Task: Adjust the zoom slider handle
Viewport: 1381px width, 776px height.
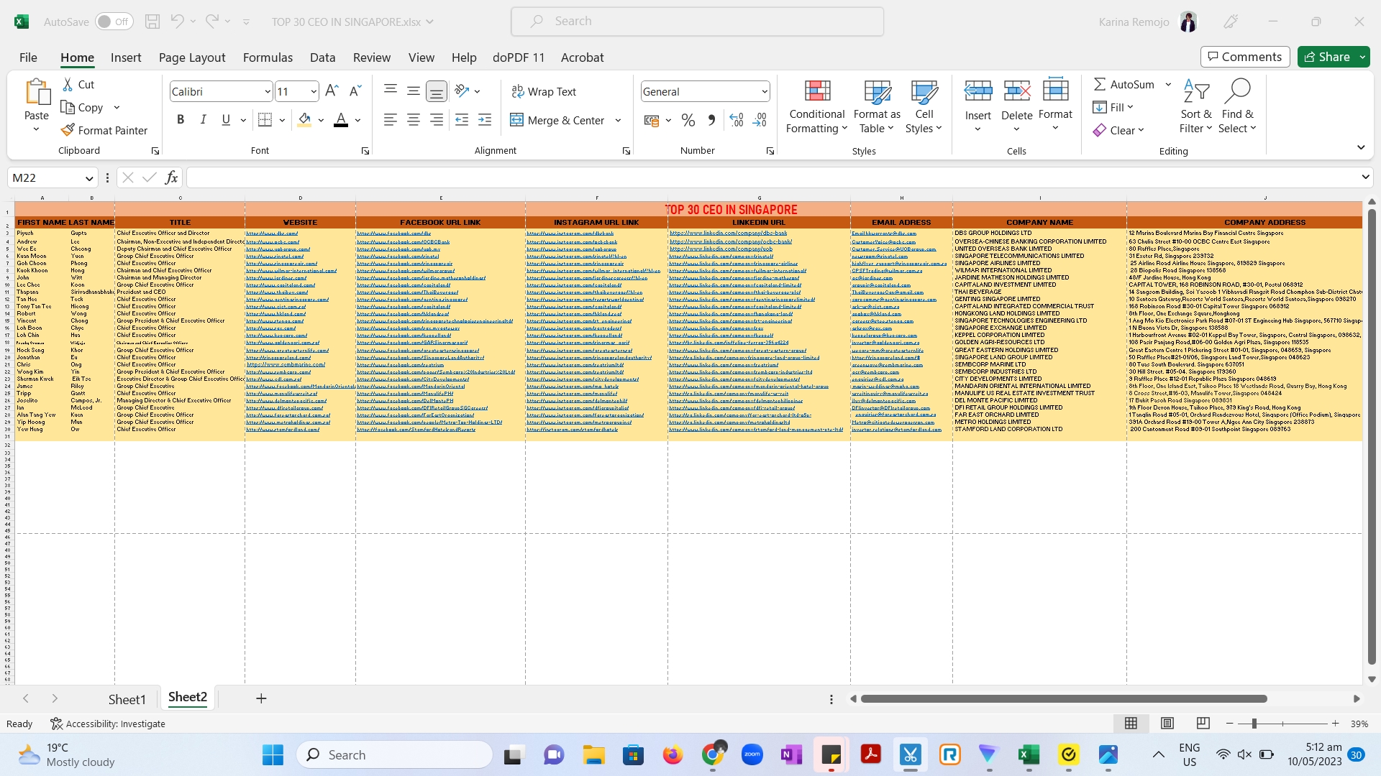Action: point(1254,724)
